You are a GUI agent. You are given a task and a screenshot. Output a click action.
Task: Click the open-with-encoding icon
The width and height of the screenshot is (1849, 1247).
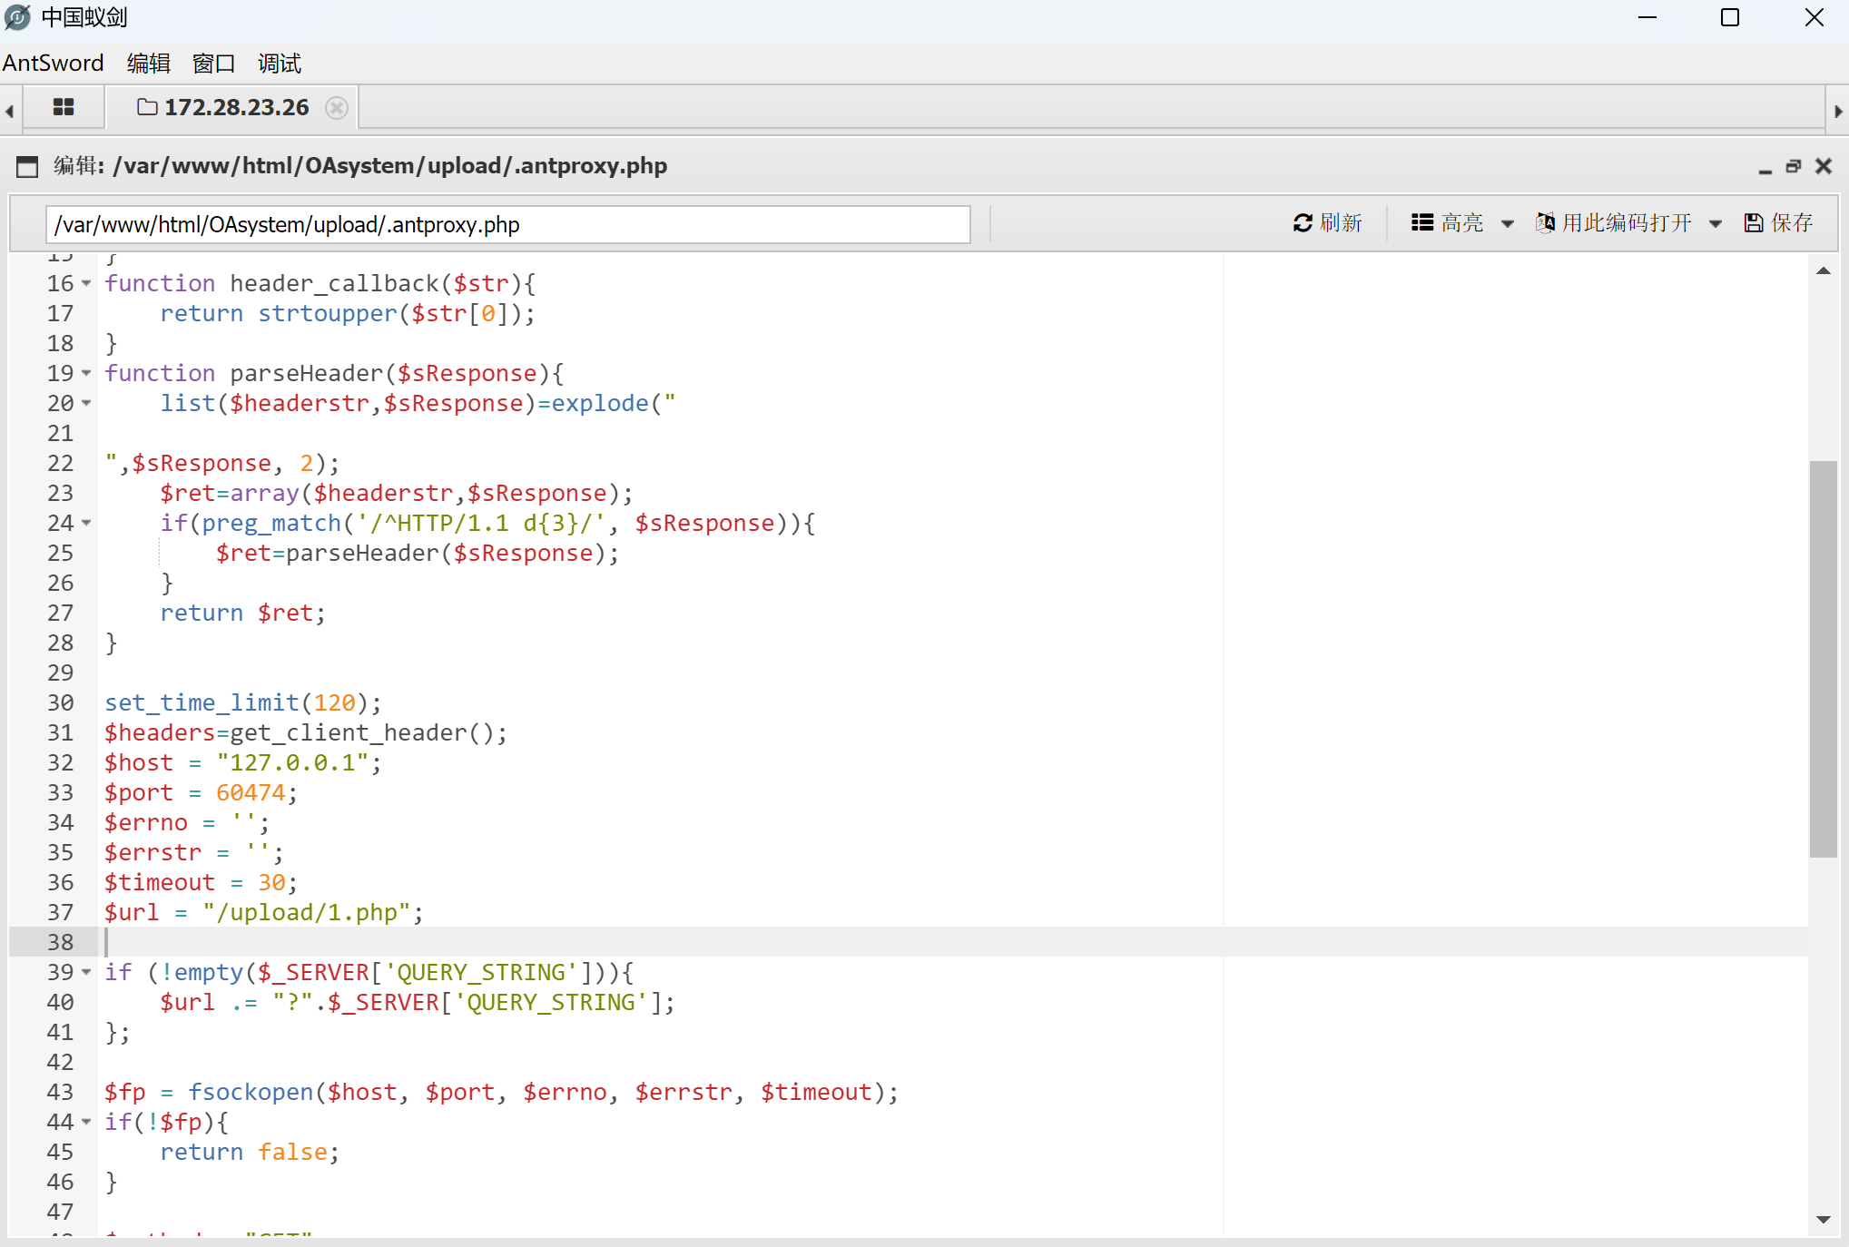coord(1545,223)
